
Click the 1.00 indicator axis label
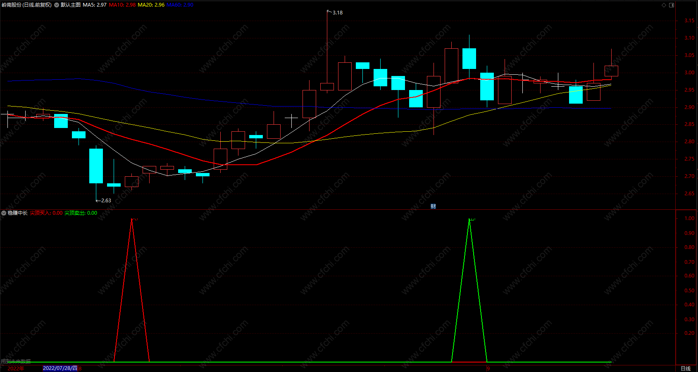689,218
